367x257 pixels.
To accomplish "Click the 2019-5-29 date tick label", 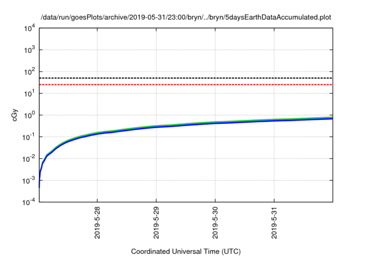I will click(x=156, y=223).
